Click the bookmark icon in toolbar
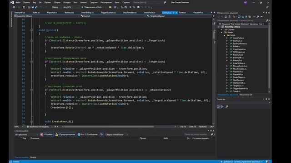This screenshot has width=291, height=163. tap(138, 7)
